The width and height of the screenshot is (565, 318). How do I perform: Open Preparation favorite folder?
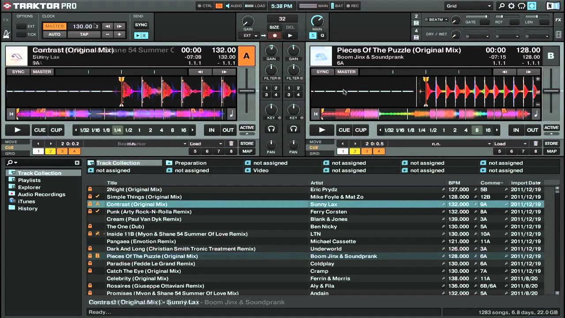coord(190,163)
